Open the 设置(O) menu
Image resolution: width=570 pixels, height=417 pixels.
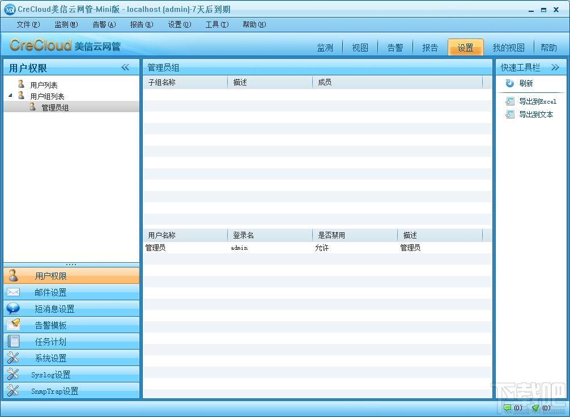pyautogui.click(x=179, y=24)
